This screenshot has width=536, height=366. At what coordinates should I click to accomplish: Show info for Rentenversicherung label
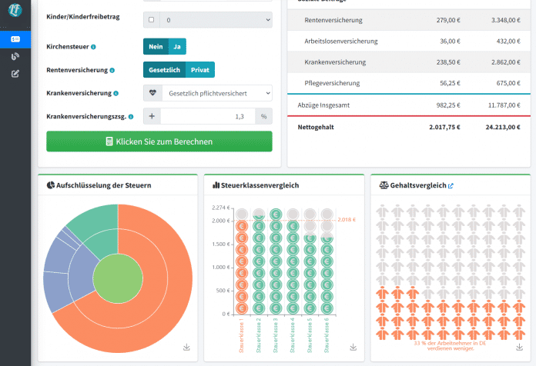(x=112, y=70)
